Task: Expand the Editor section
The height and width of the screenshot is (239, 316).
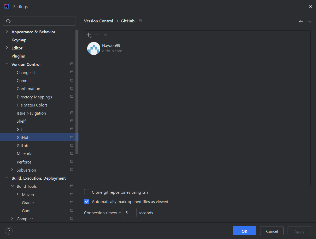Action: point(7,48)
